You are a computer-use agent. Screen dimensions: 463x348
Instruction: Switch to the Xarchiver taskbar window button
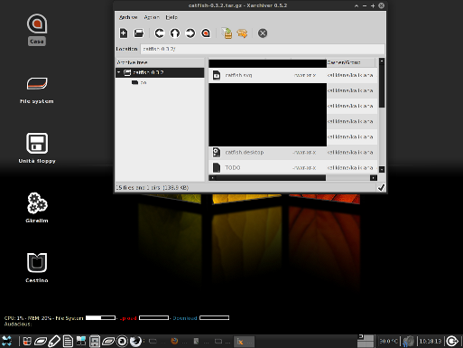[x=244, y=341]
